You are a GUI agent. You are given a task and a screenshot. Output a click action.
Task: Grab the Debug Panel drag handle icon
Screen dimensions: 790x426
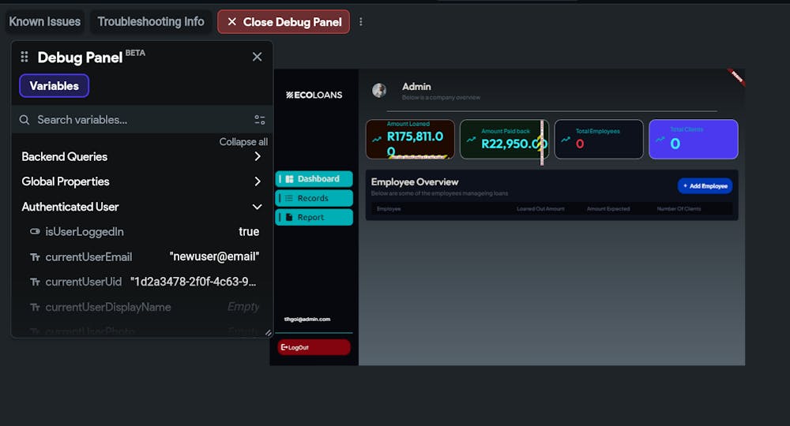click(x=24, y=57)
